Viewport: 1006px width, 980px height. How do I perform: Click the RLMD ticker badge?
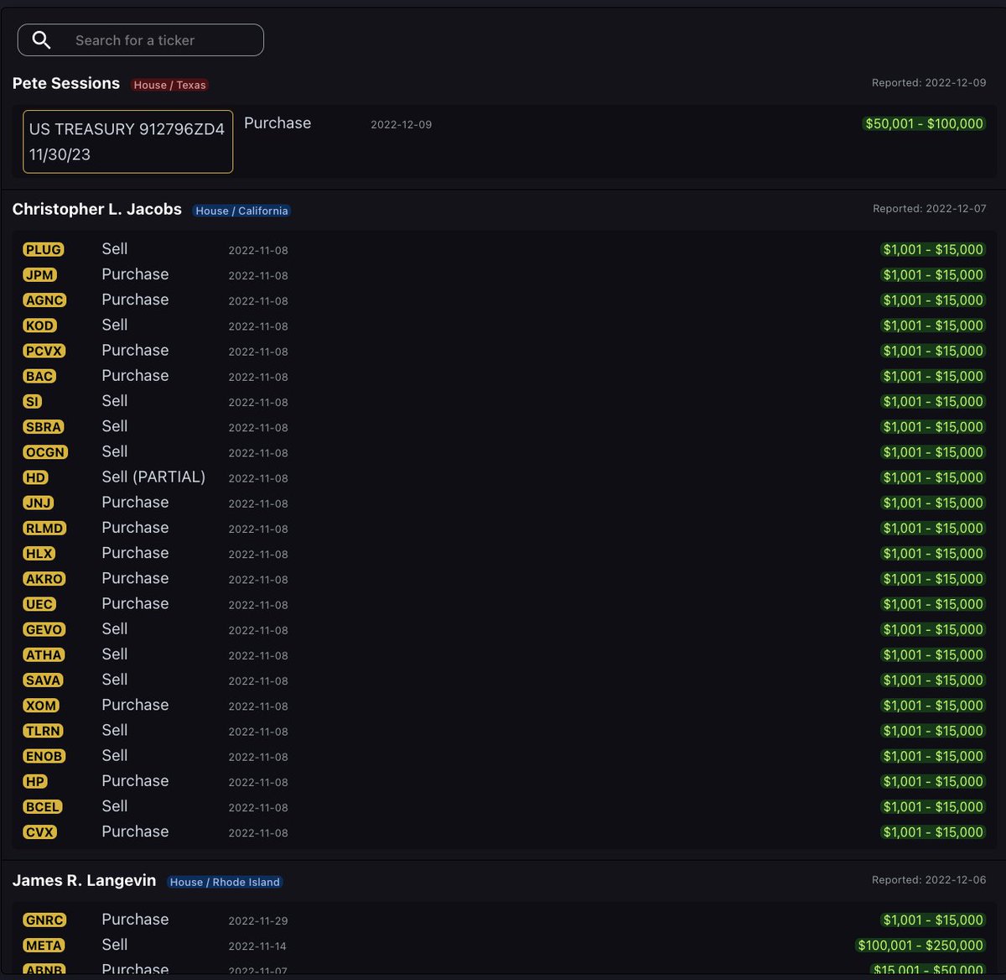click(44, 528)
